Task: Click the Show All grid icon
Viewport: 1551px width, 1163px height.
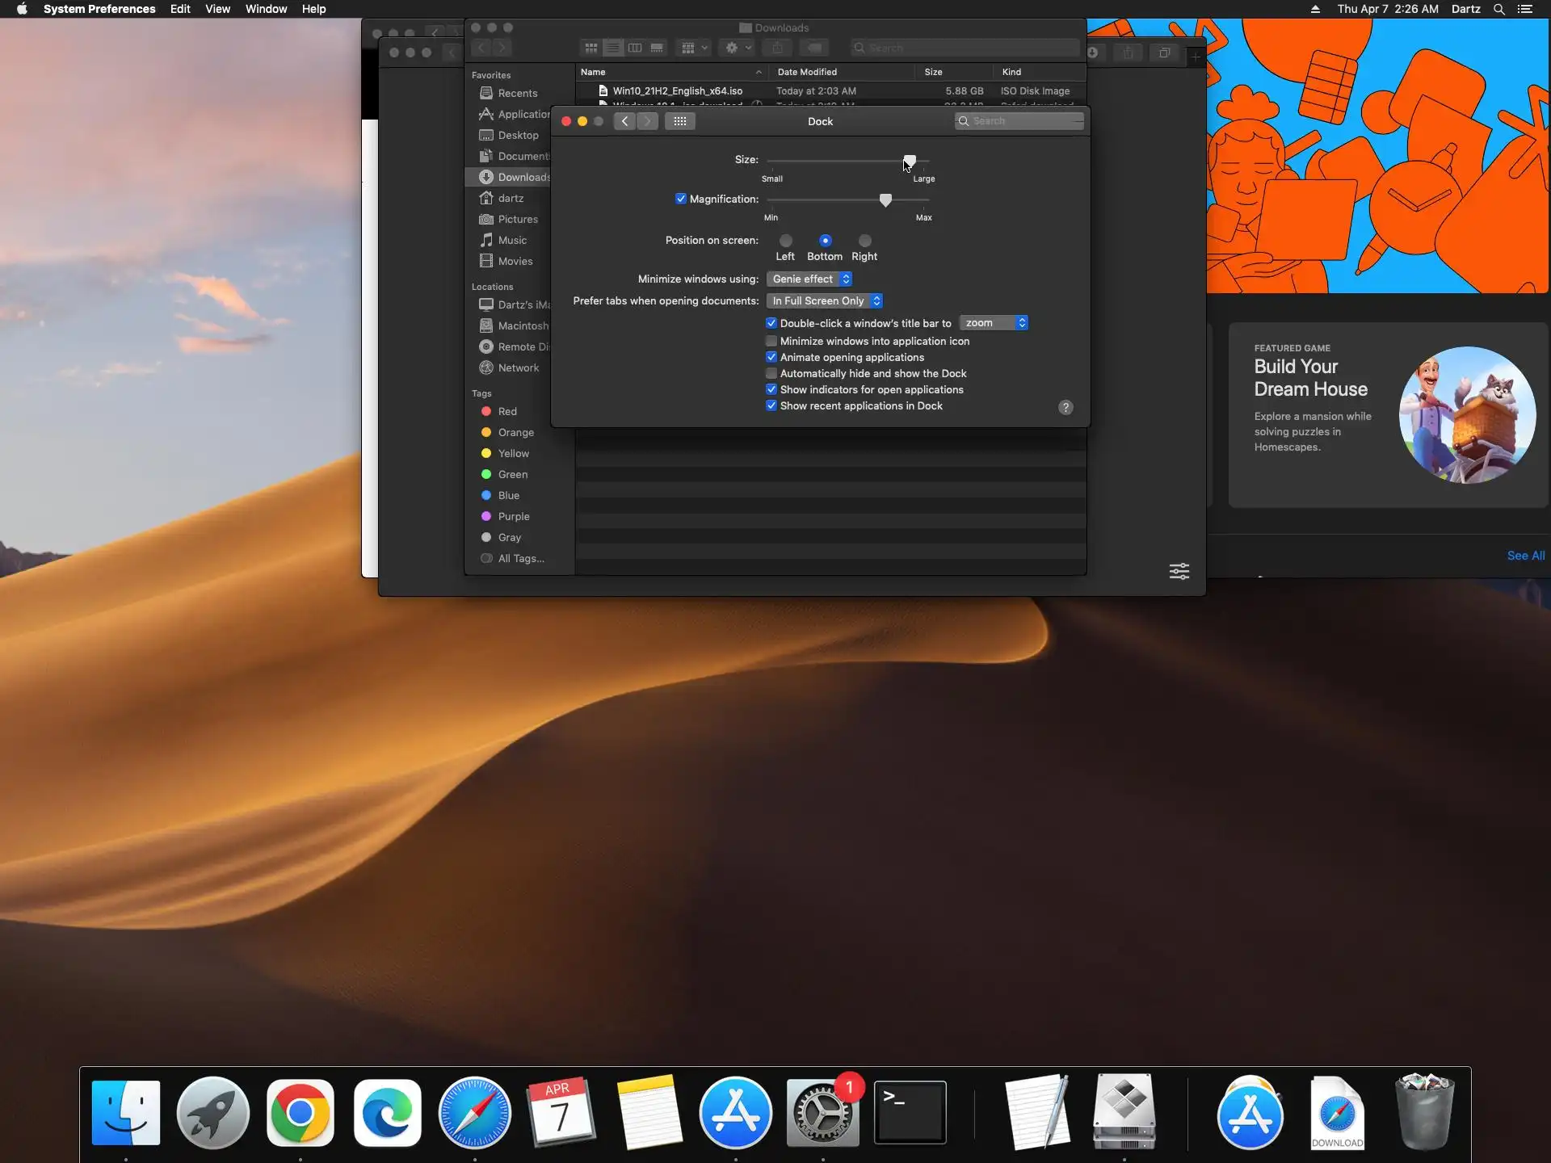Action: click(x=679, y=121)
